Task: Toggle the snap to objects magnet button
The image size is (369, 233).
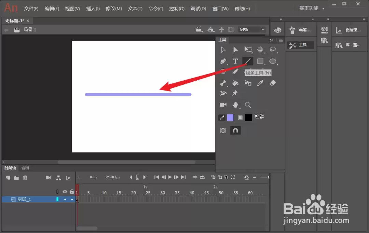Action: click(235, 131)
